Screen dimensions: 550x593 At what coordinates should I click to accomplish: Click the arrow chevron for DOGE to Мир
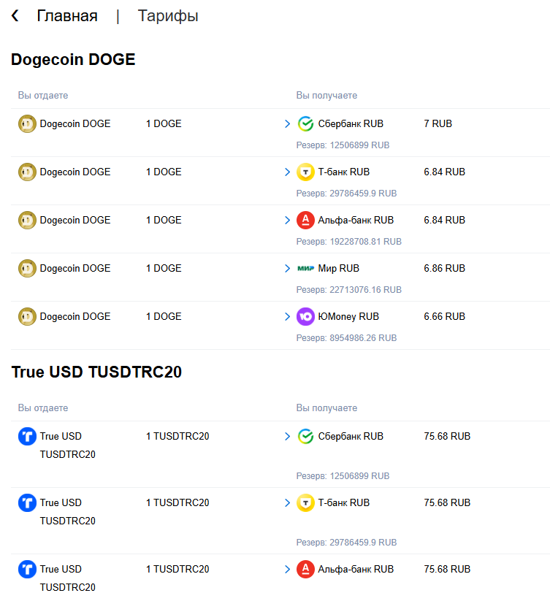point(288,268)
